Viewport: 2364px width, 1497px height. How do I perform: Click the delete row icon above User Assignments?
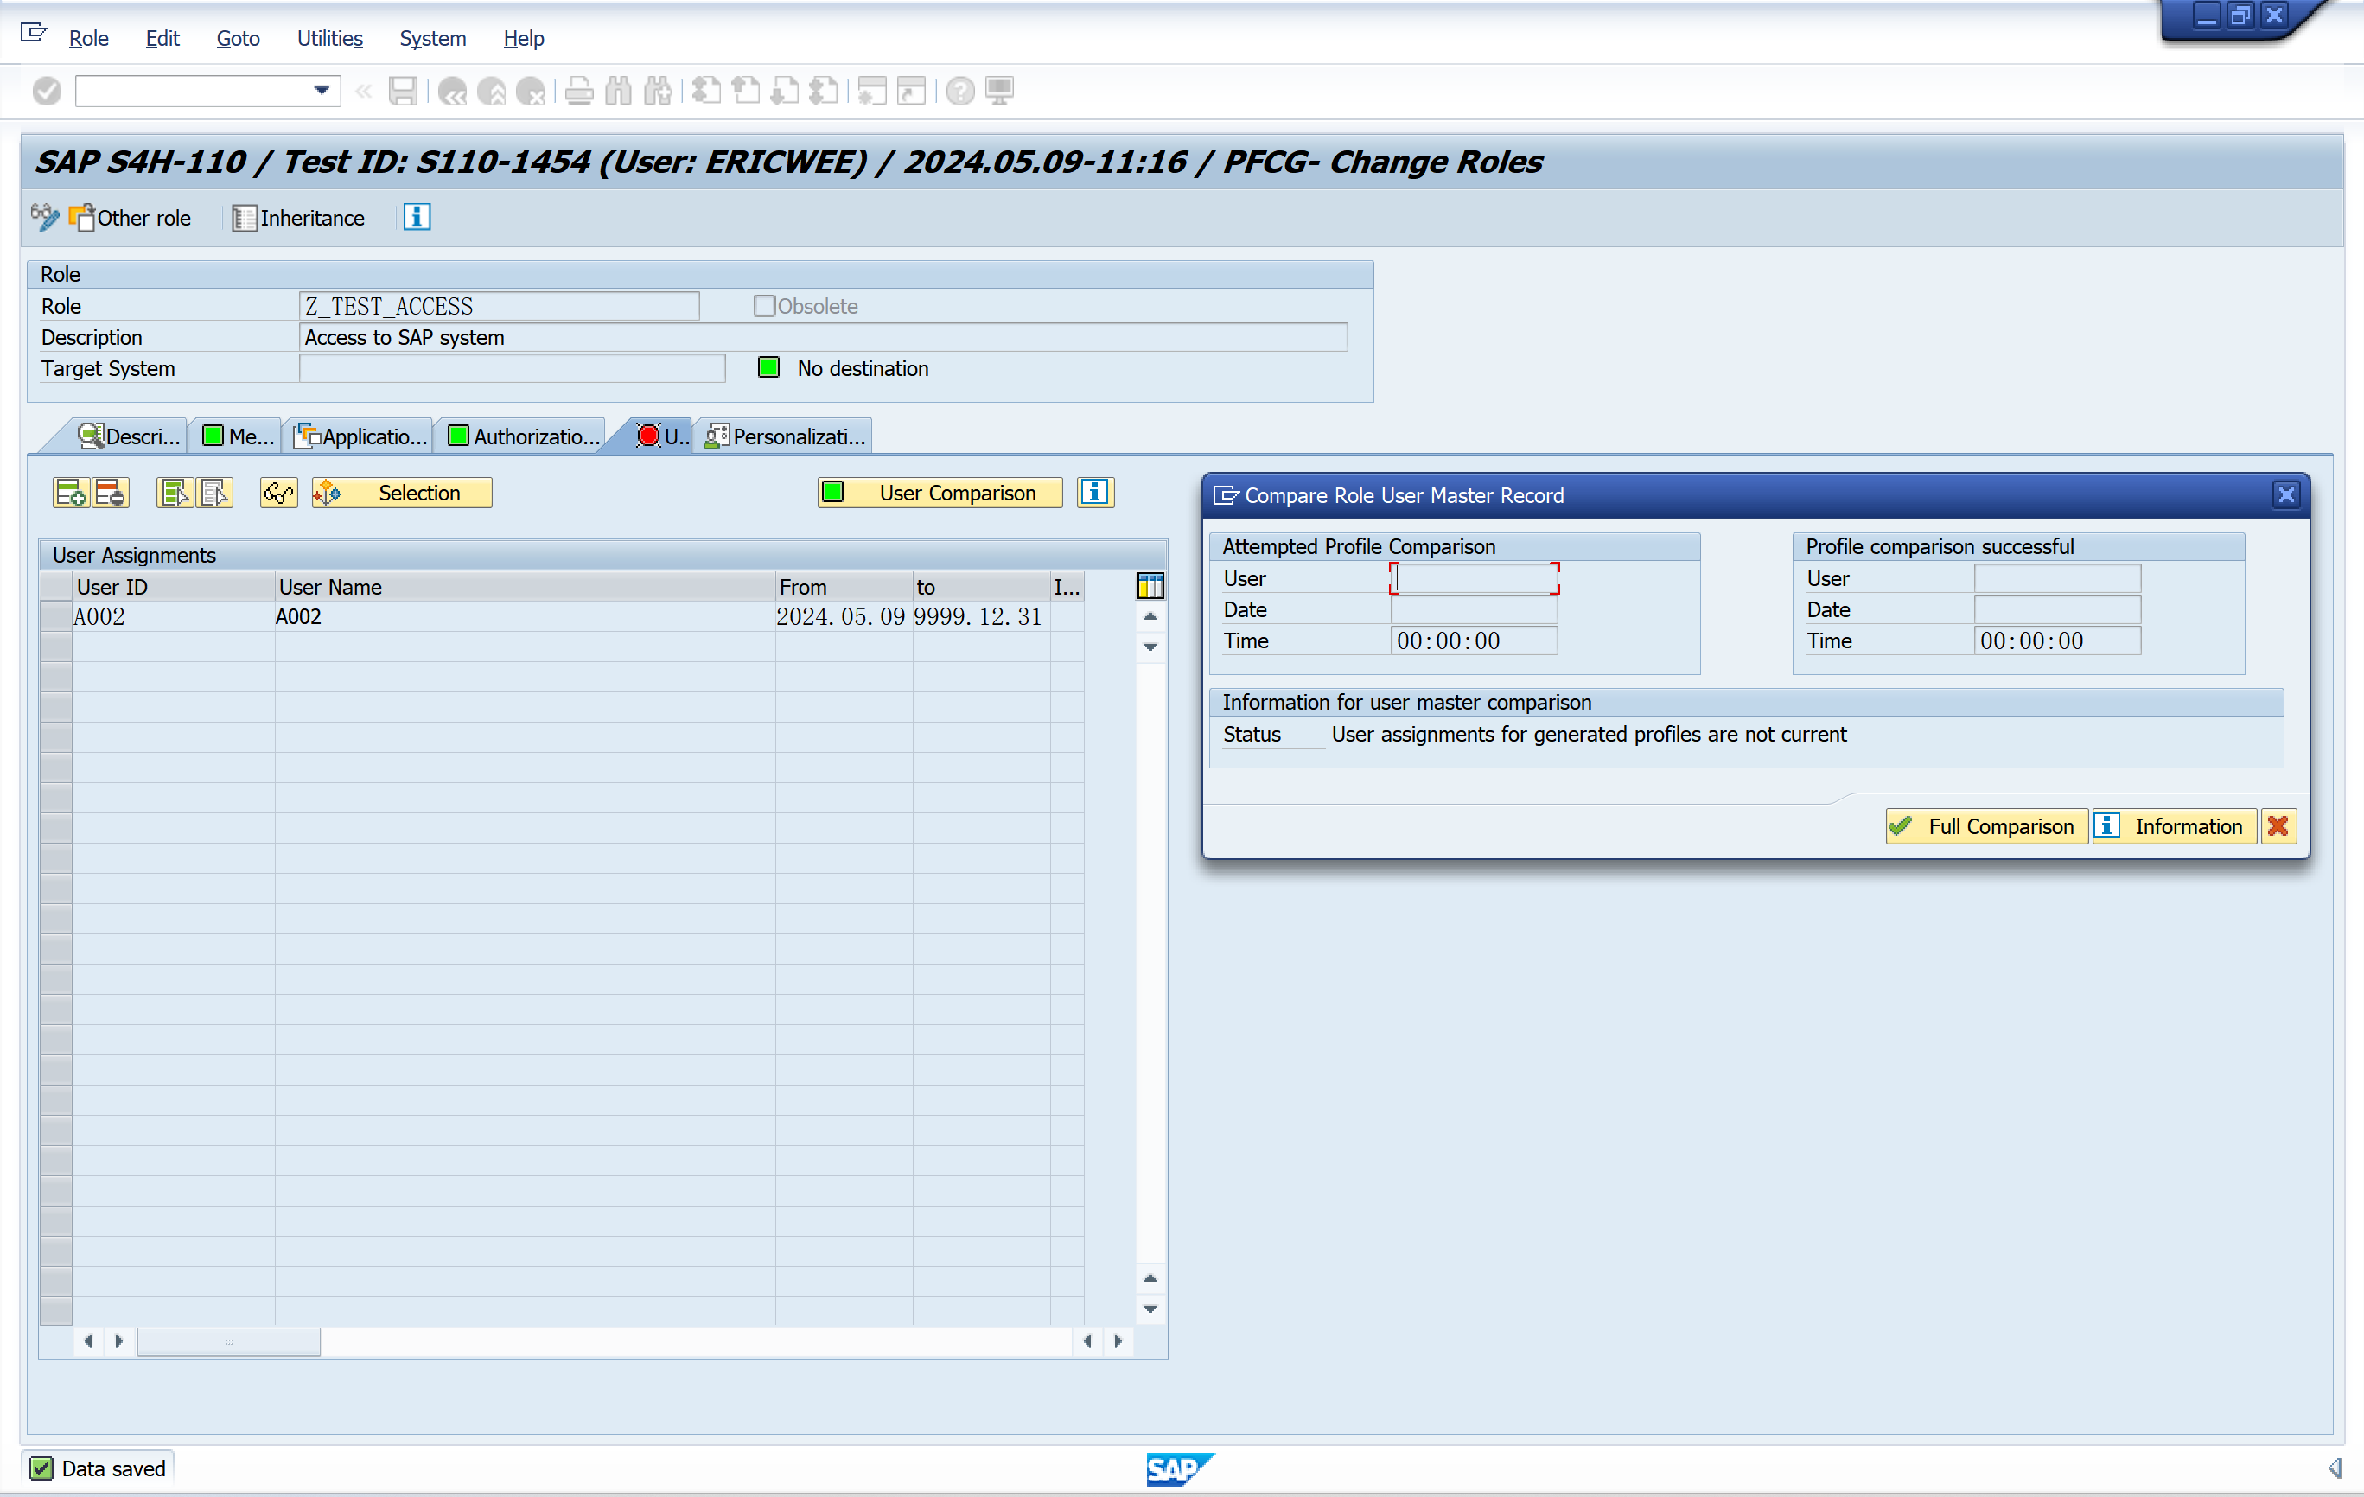pyautogui.click(x=111, y=493)
